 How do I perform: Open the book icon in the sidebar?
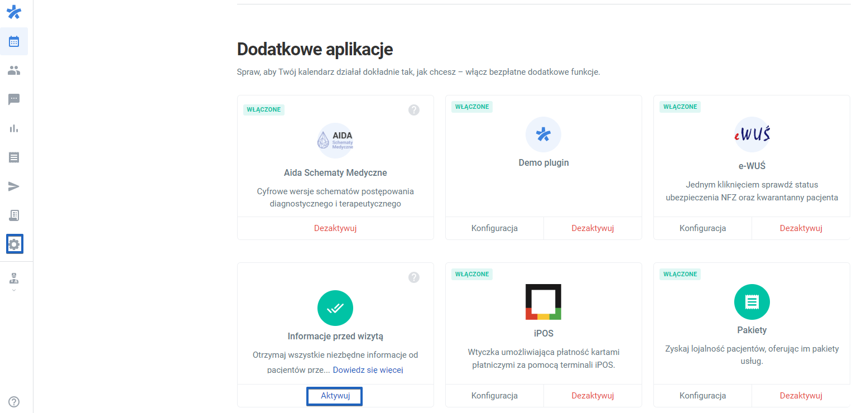(x=14, y=215)
